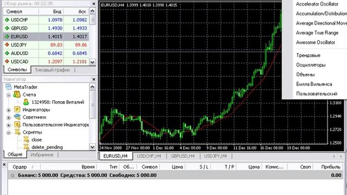Close the Обзор рынка panel

click(x=94, y=4)
